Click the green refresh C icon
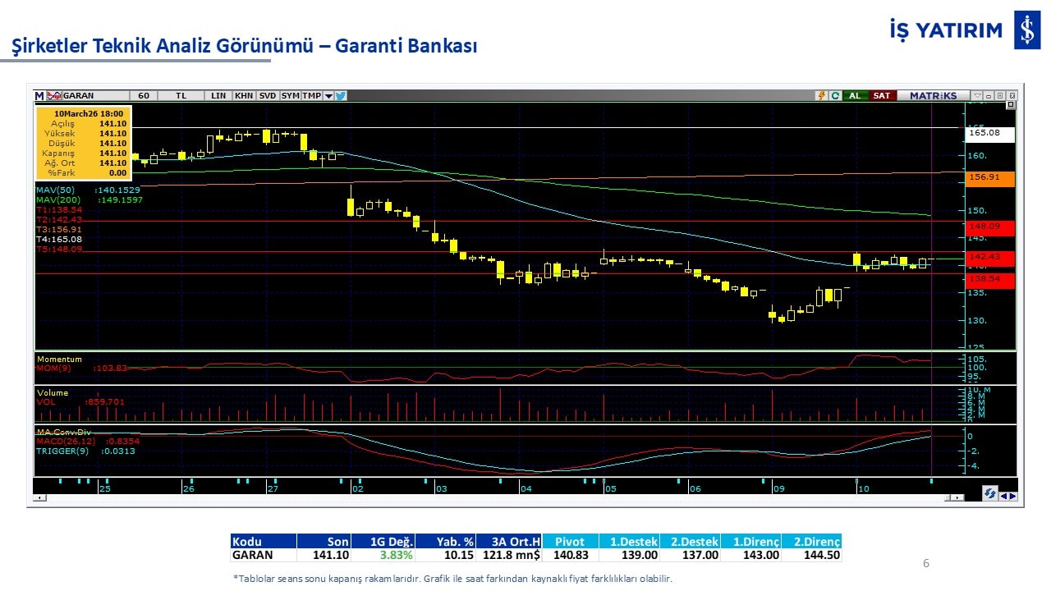The height and width of the screenshot is (591, 1051). pyautogui.click(x=834, y=96)
